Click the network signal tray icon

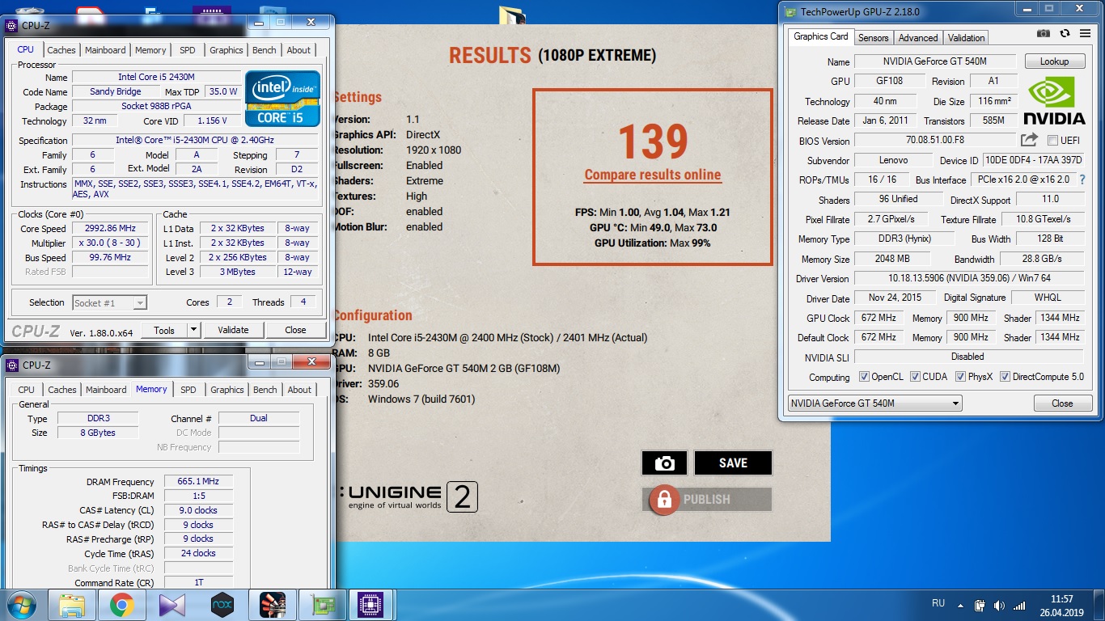(1020, 605)
